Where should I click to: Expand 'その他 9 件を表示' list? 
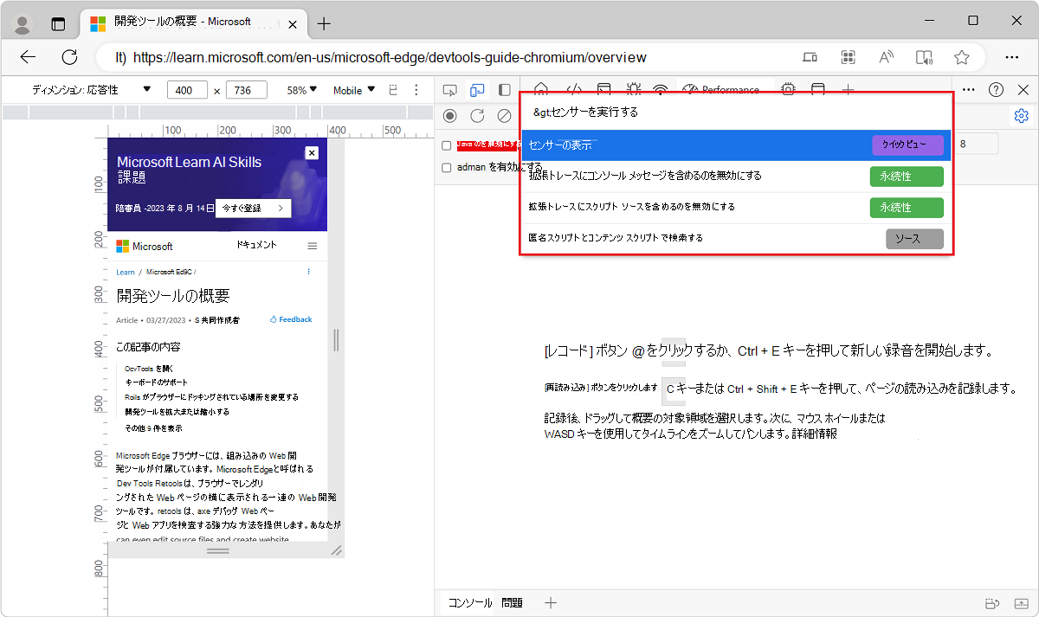(153, 428)
